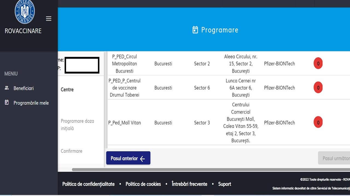Click the Sector 3 cell
This screenshot has width=350, height=196.
202,123
